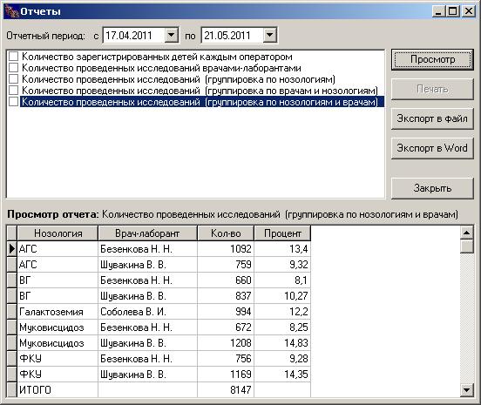Click the Просмотр button
The image size is (481, 405).
point(432,59)
